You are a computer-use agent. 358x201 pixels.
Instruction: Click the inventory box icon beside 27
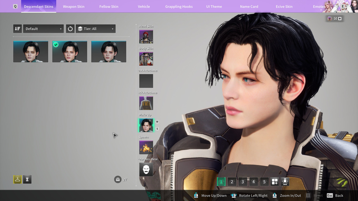point(118,179)
